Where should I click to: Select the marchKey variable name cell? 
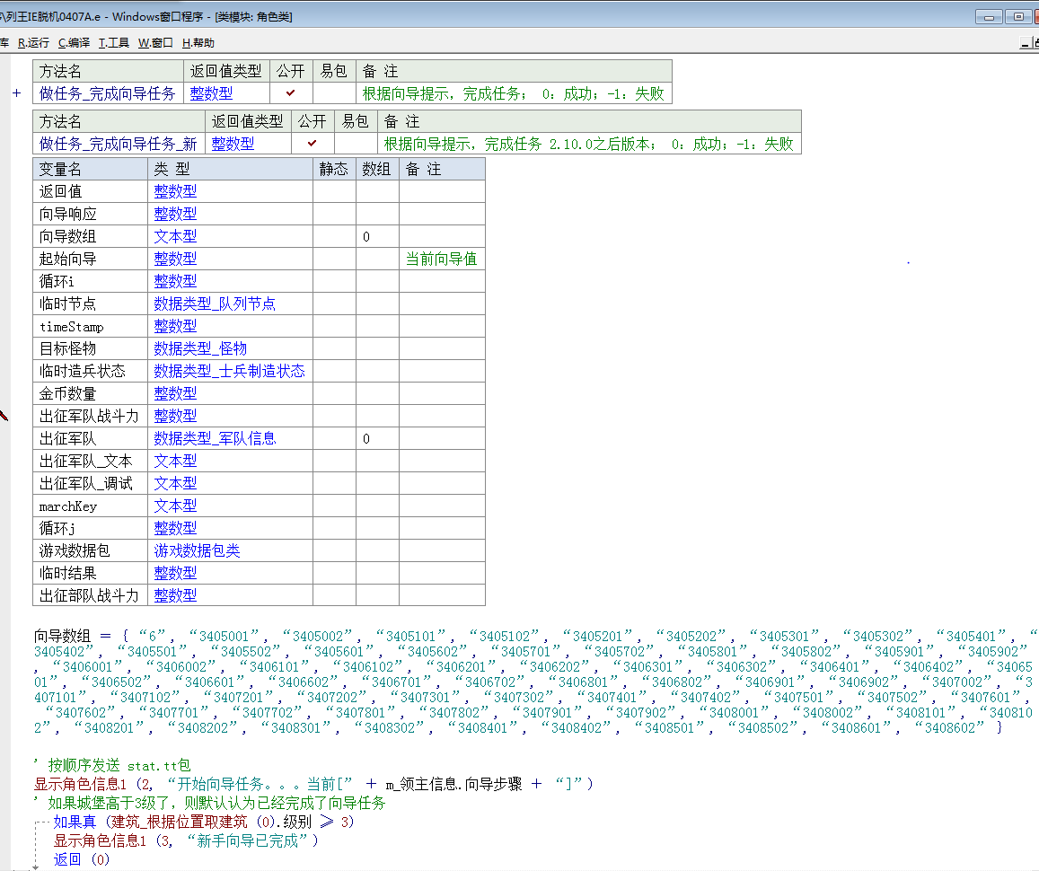(68, 506)
